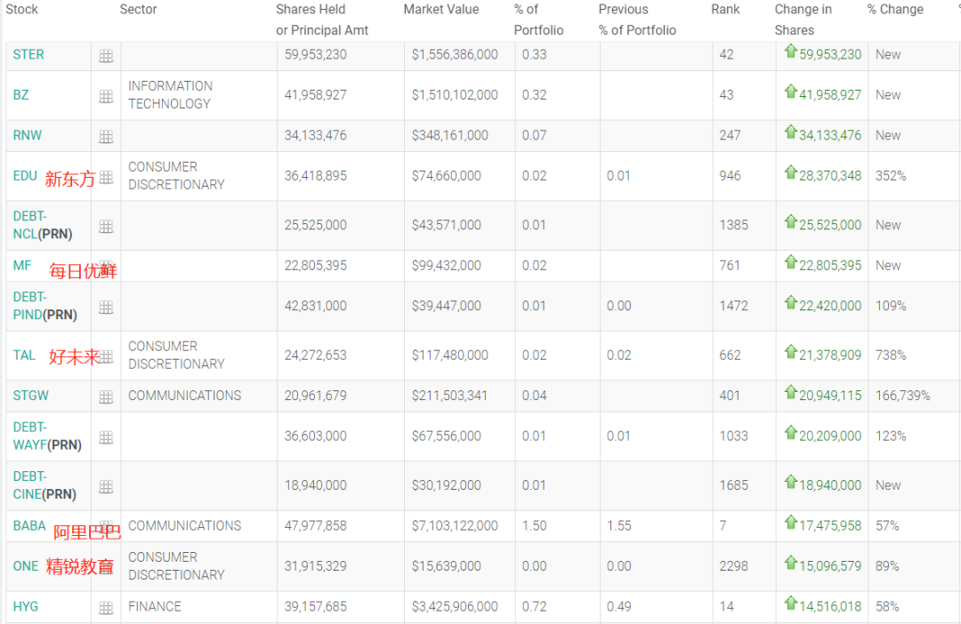
Task: Sort by the Market Value column header
Action: click(441, 10)
